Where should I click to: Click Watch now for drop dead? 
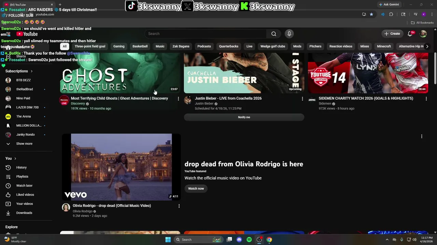196,189
